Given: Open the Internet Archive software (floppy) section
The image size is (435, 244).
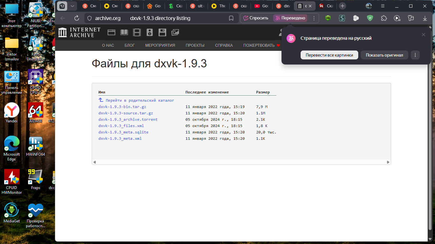Looking at the screenshot, I should click(162, 32).
